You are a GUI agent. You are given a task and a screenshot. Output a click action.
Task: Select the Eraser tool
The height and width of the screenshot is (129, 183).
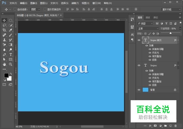[4, 45]
